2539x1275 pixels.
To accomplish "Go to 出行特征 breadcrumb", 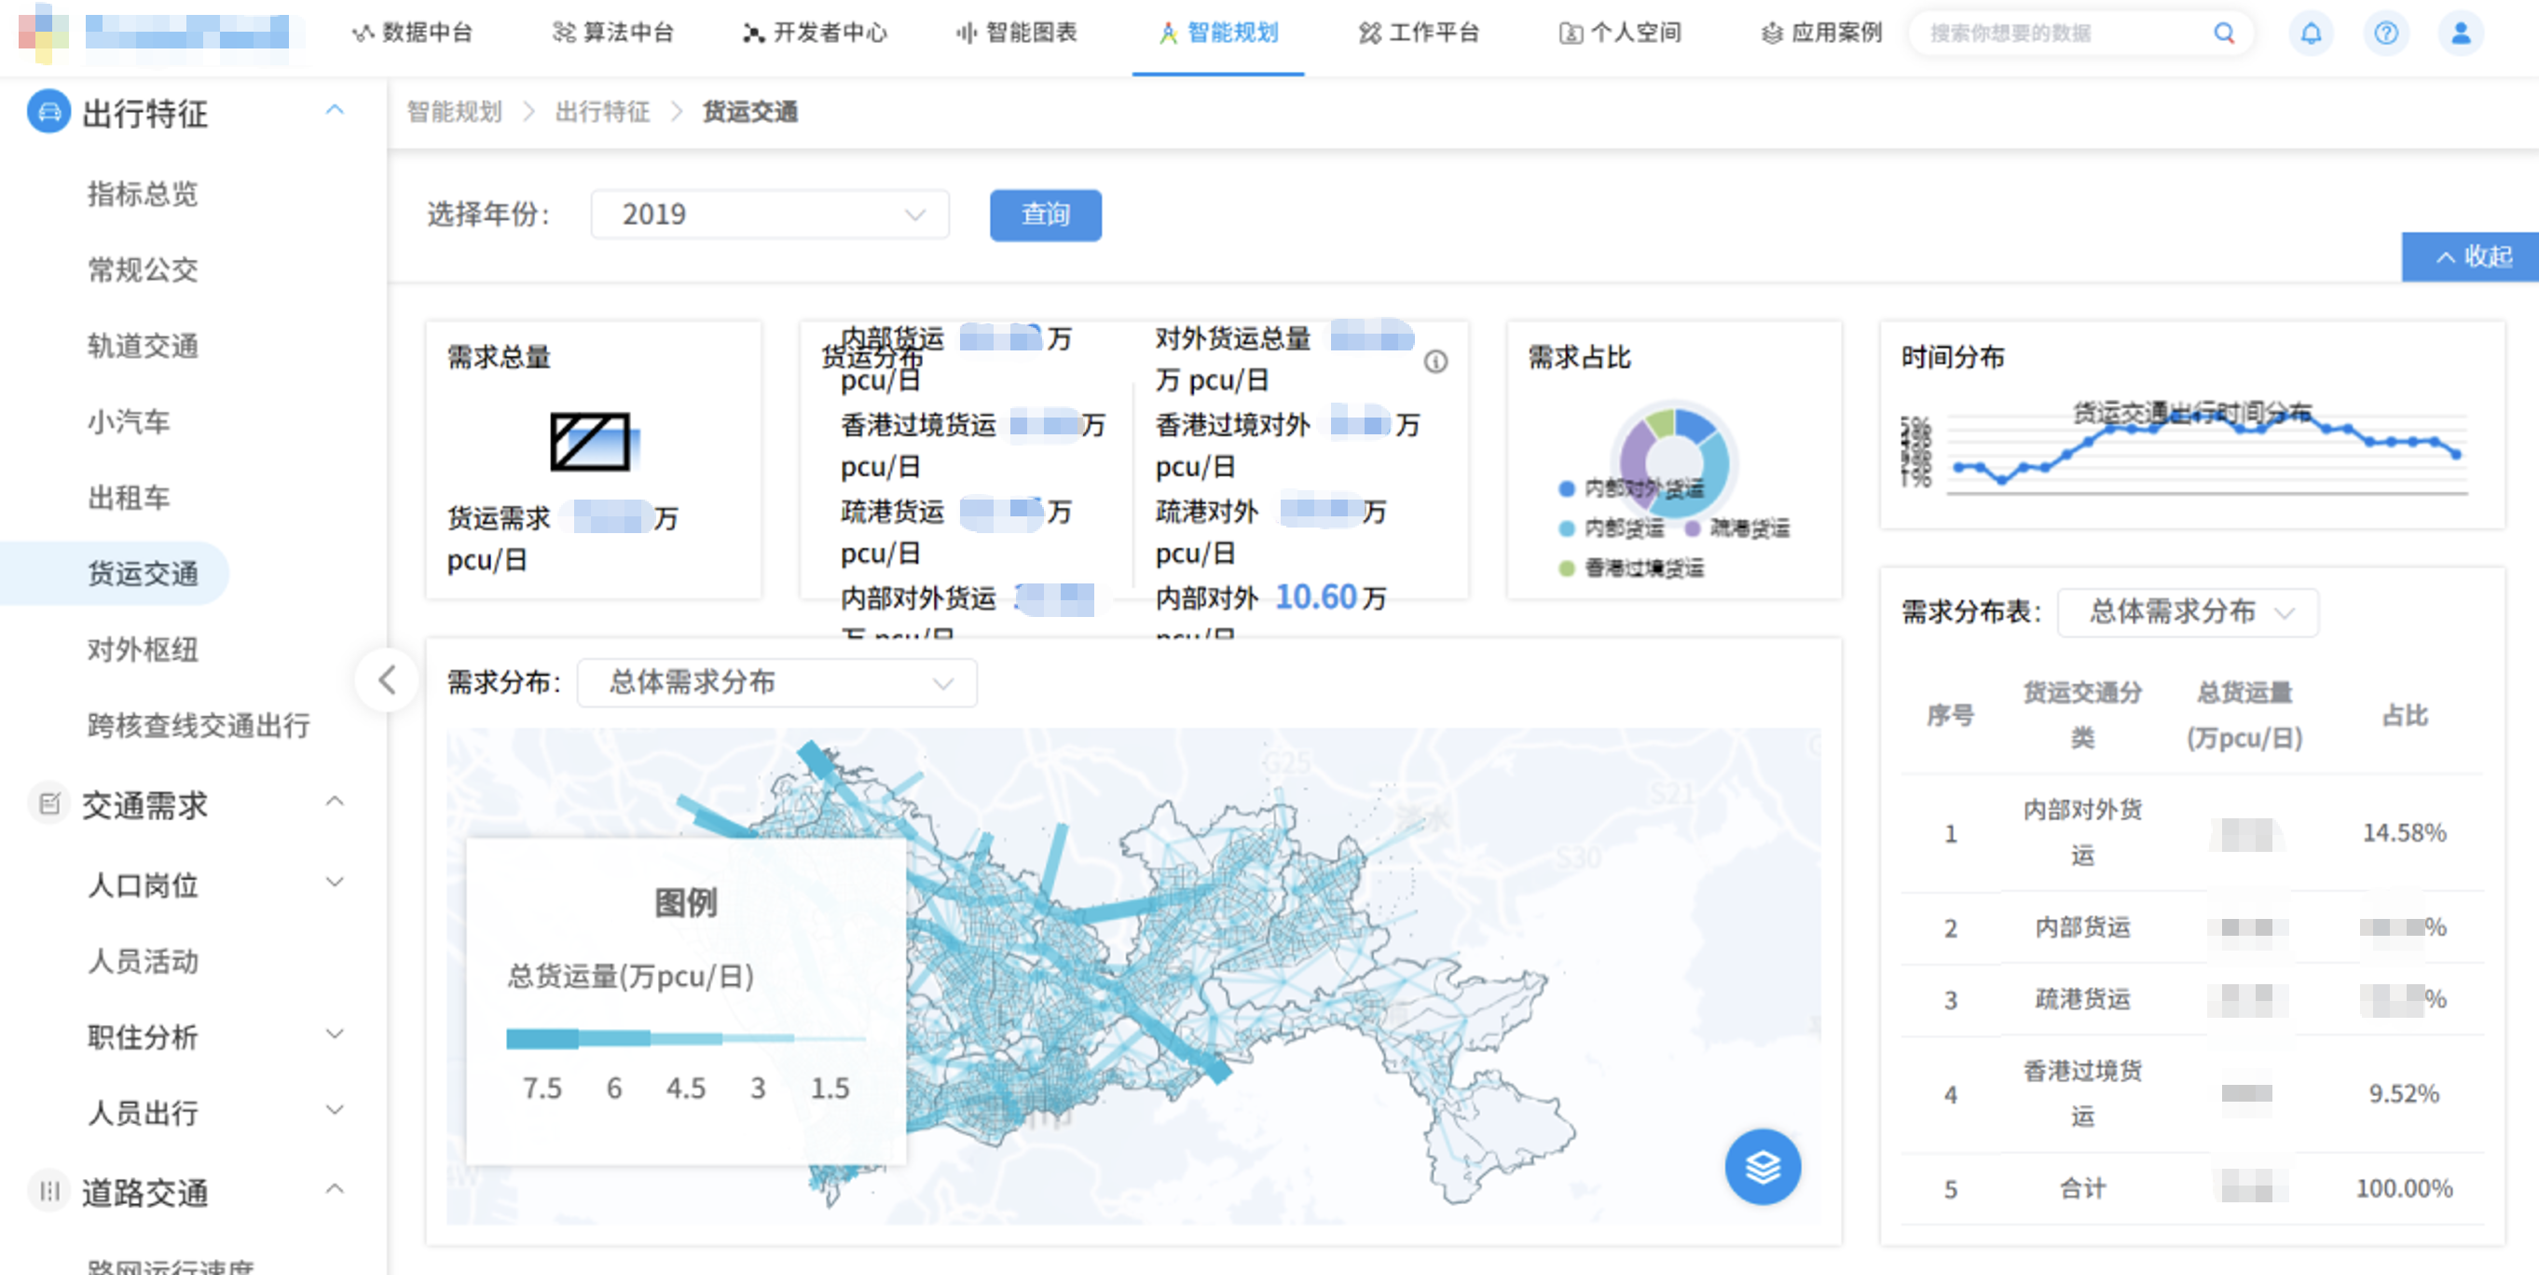I will 603,113.
